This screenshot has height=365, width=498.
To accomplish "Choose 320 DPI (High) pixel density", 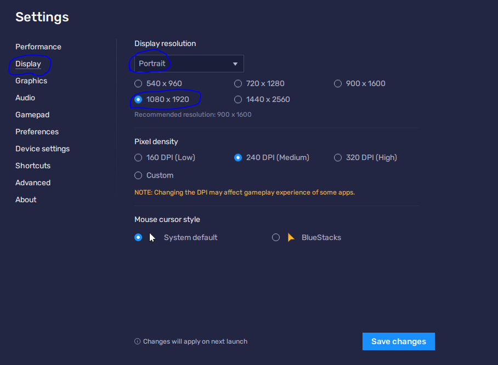I will (338, 158).
